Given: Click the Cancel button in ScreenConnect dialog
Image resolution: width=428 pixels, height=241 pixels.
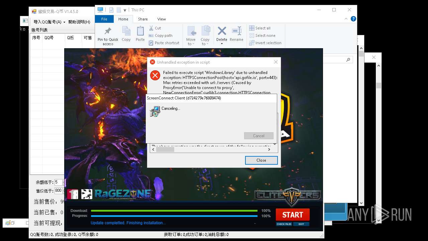Looking at the screenshot, I should (x=258, y=136).
